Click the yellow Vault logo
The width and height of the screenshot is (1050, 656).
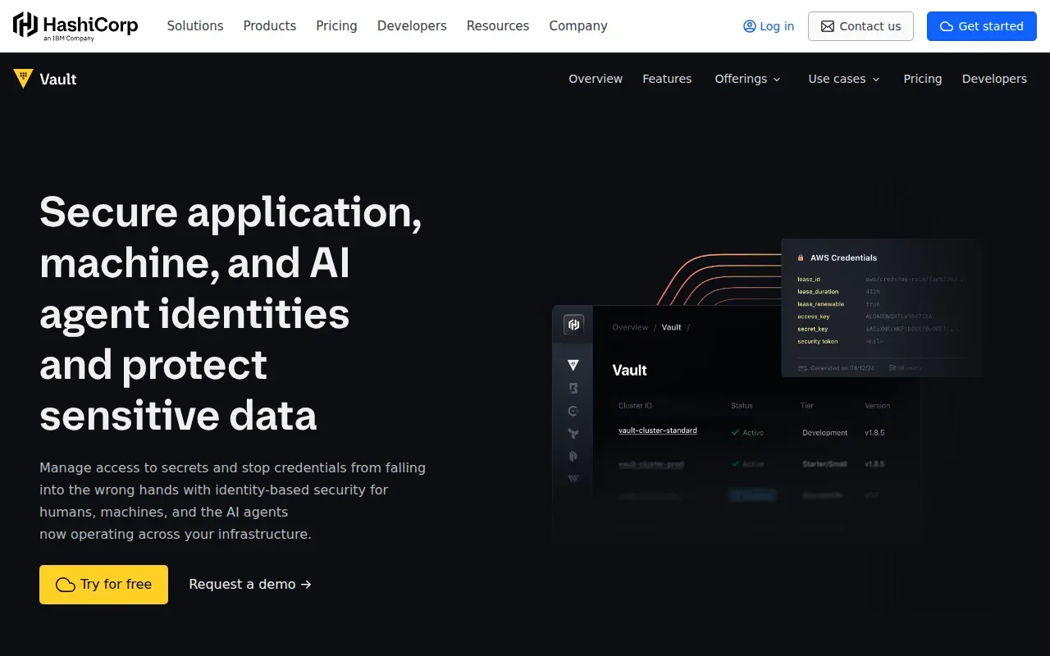tap(45, 79)
